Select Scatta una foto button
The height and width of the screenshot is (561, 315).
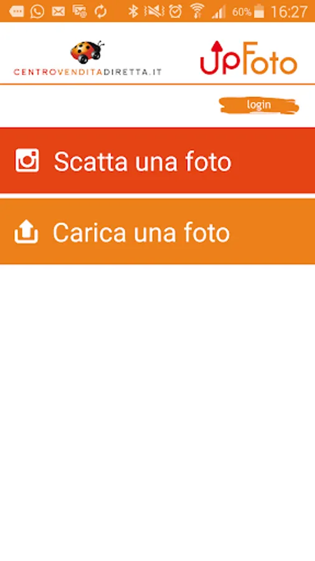pos(157,160)
